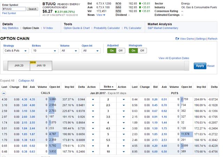Open calls Action dropdown for strike 2
Viewport: 223px width, 157px height.
[x=93, y=99]
